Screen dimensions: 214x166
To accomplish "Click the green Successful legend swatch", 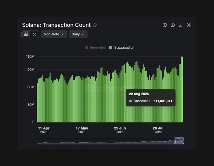I will 111,48.
